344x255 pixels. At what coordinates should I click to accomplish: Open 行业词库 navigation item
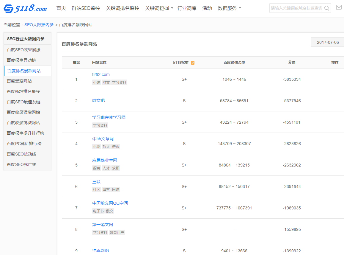pyautogui.click(x=187, y=8)
